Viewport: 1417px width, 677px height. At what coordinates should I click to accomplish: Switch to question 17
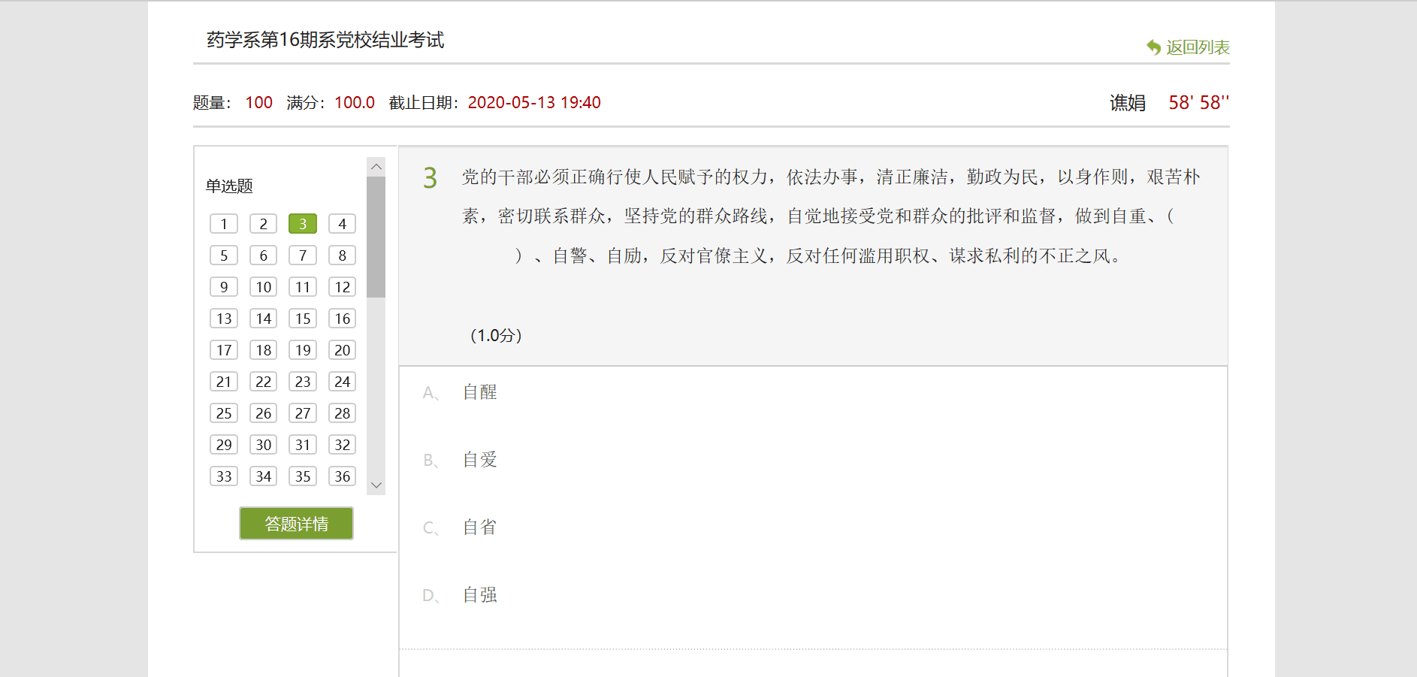pos(224,350)
